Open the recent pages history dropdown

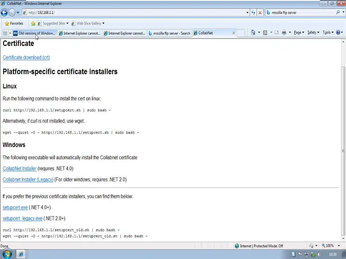[x=18, y=12]
